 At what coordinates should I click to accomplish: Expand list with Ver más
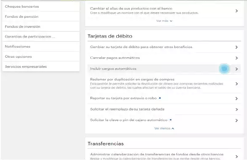click(x=164, y=21)
